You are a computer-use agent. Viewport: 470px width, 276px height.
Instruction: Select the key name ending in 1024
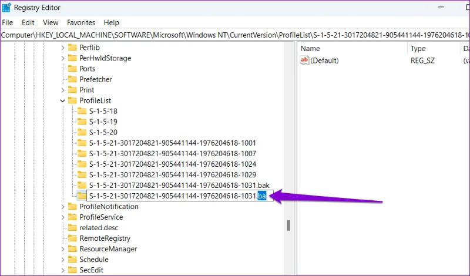pos(173,164)
